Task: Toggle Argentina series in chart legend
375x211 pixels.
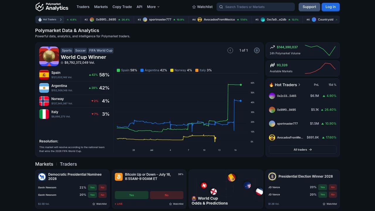Action: [x=154, y=70]
